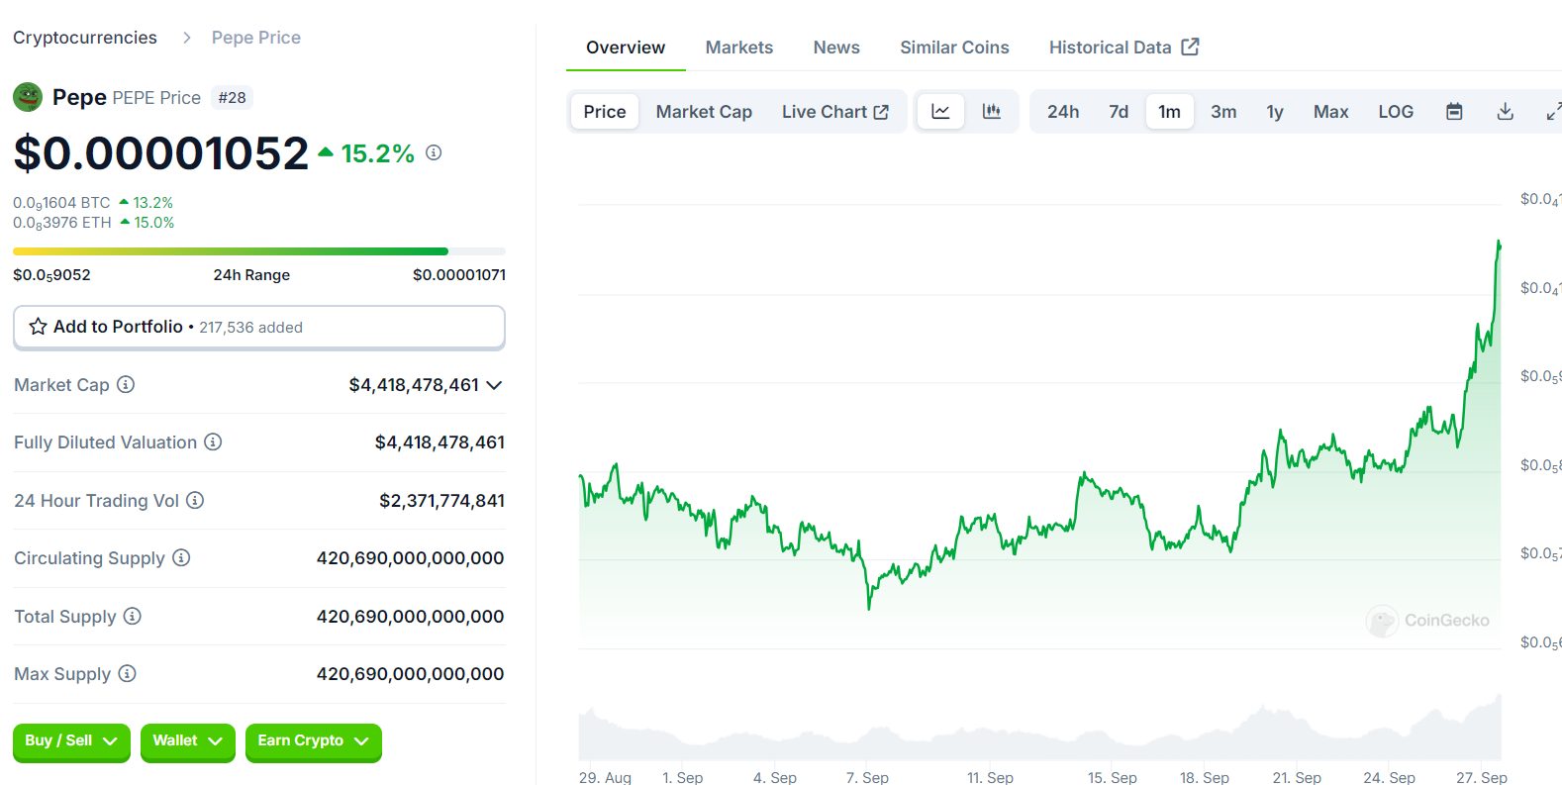Switch to the Overview tab
The image size is (1562, 785).
(x=626, y=48)
